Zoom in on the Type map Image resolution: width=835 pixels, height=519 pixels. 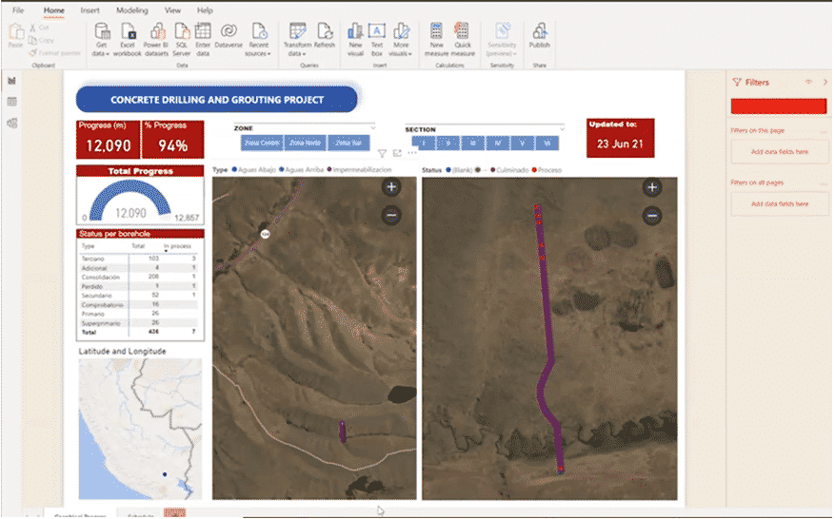pos(391,187)
